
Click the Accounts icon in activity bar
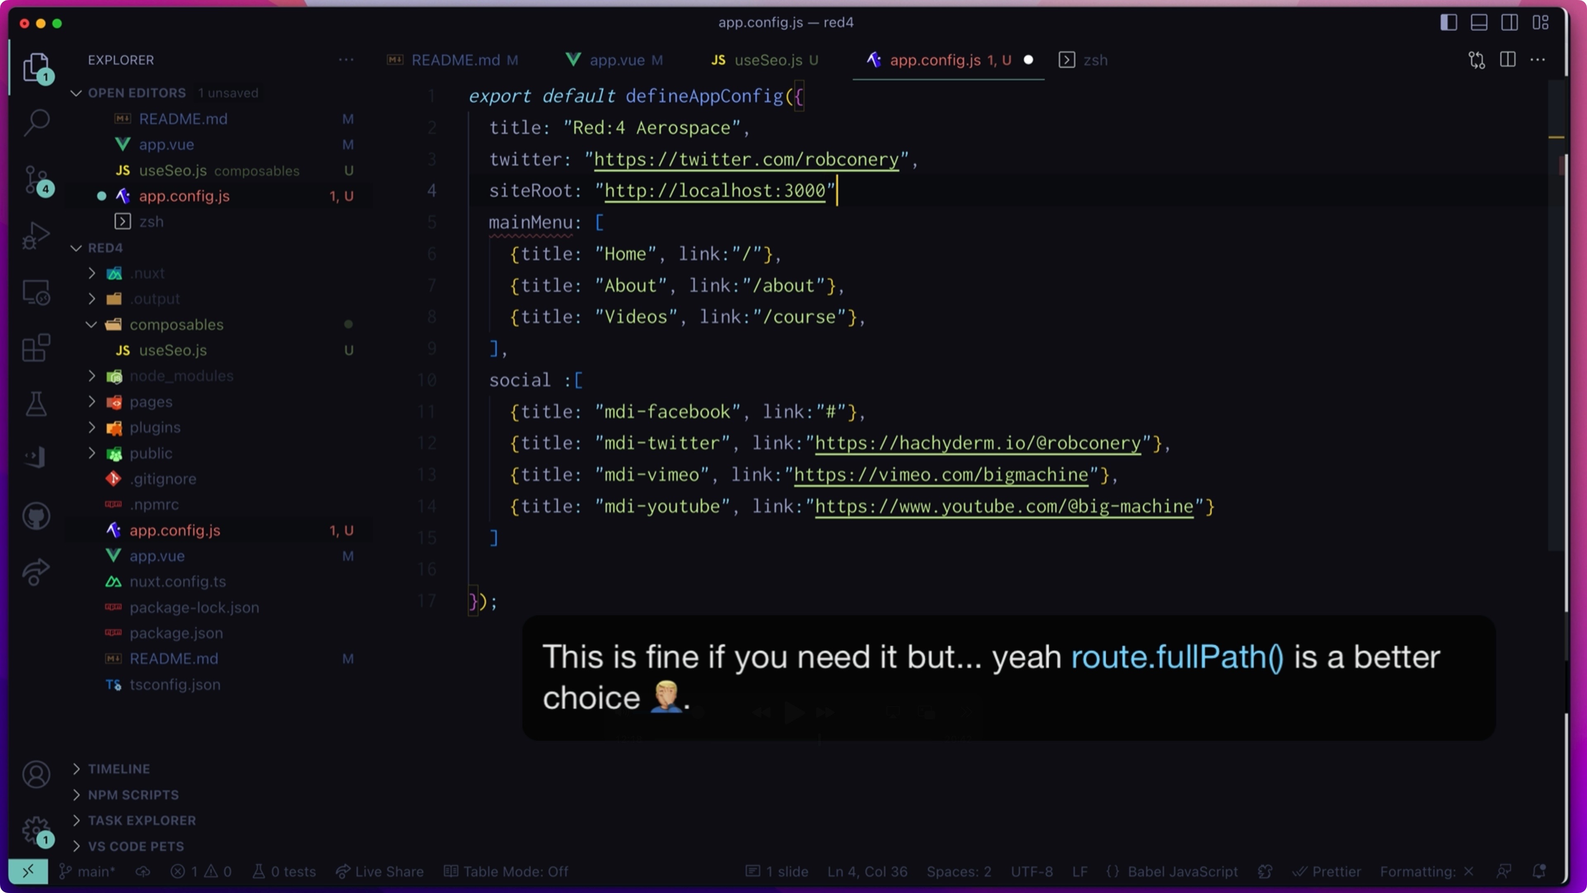36,774
